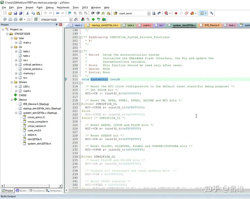Open Configuration with the wrench icon
The image size is (250, 199).
(211, 13)
